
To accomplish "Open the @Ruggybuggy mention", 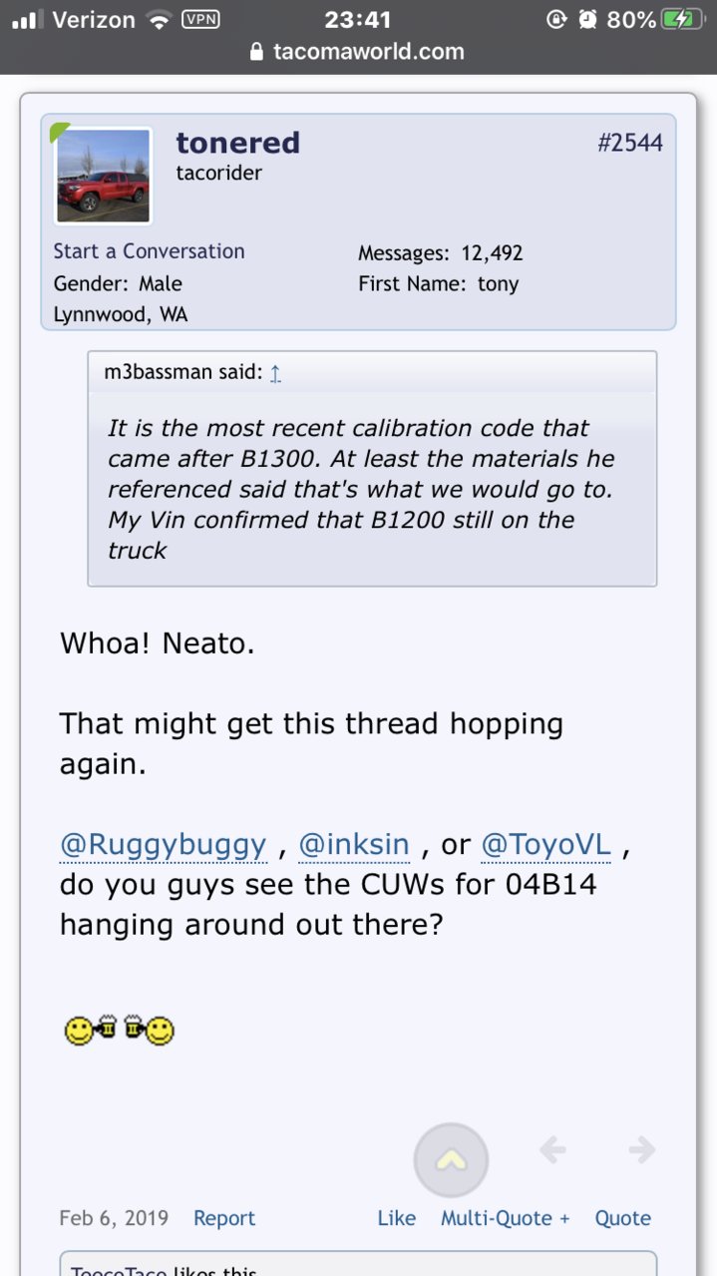I will (x=164, y=845).
